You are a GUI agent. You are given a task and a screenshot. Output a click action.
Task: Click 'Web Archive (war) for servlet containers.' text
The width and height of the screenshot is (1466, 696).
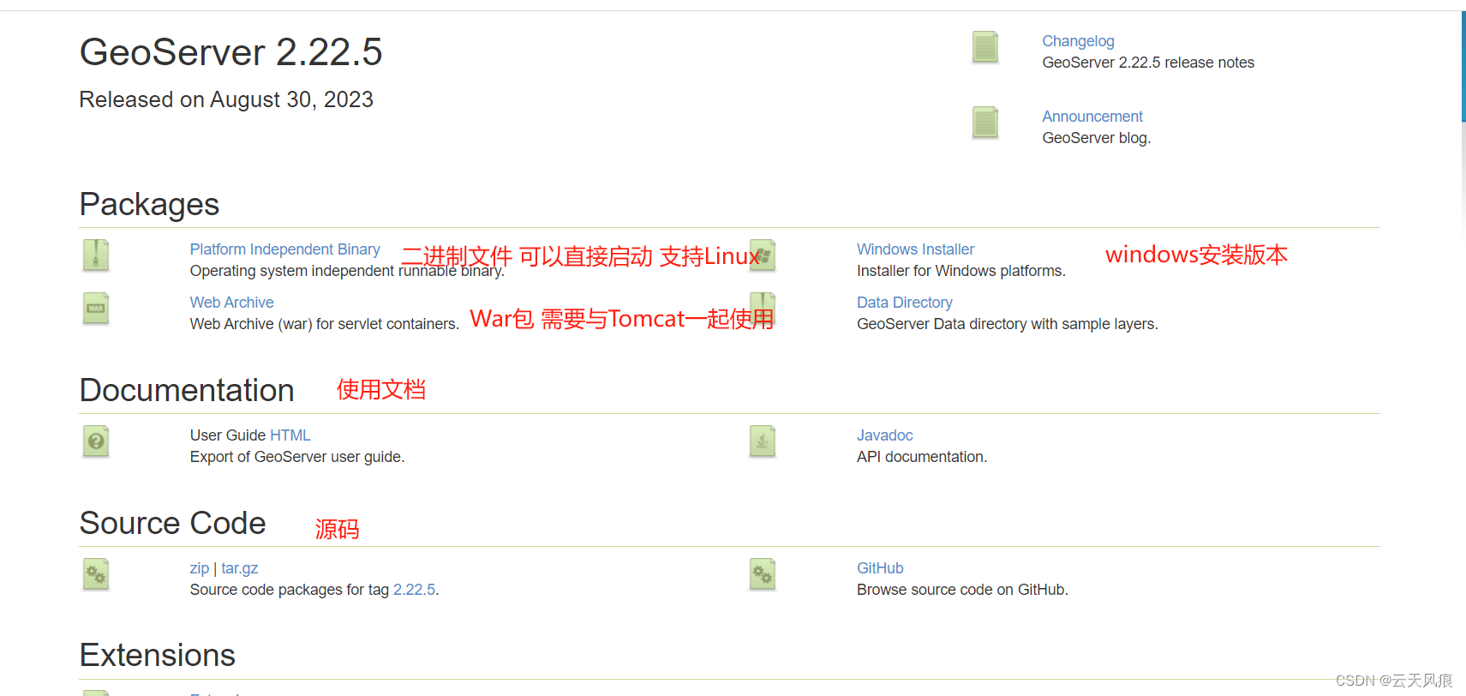(325, 324)
